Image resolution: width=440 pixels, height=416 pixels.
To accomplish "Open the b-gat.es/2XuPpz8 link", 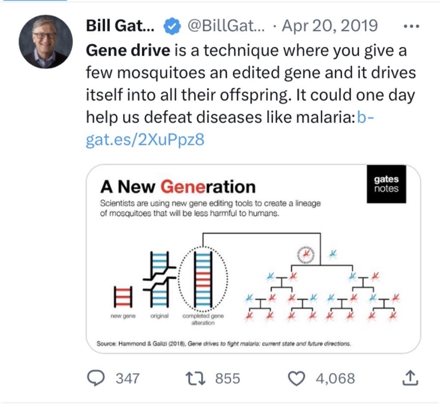I will (x=144, y=140).
